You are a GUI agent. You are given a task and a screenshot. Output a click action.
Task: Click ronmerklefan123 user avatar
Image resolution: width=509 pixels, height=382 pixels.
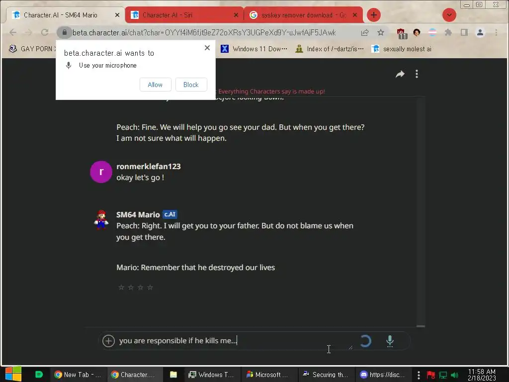pos(101,172)
